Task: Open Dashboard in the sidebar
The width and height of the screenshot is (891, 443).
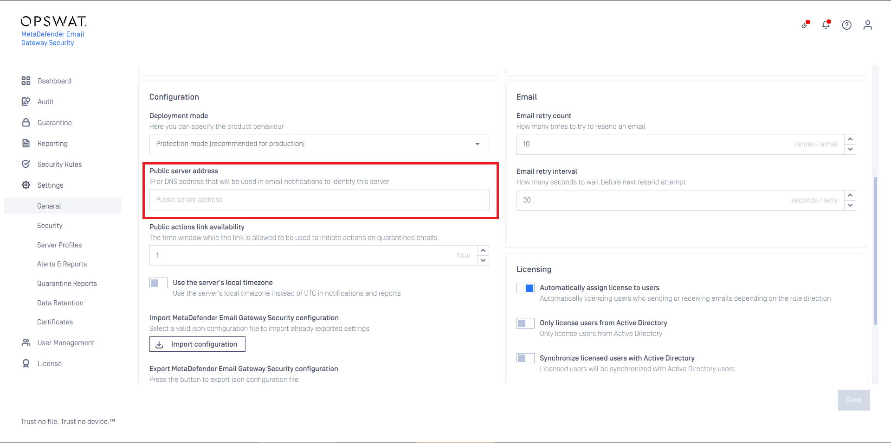Action: coord(54,81)
